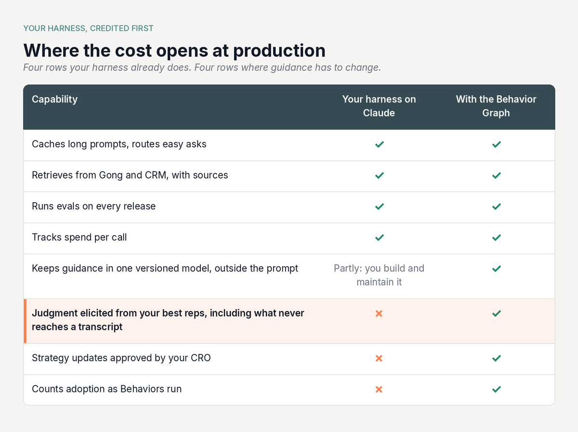Click the "Capability" column header
578x432 pixels.
54,99
